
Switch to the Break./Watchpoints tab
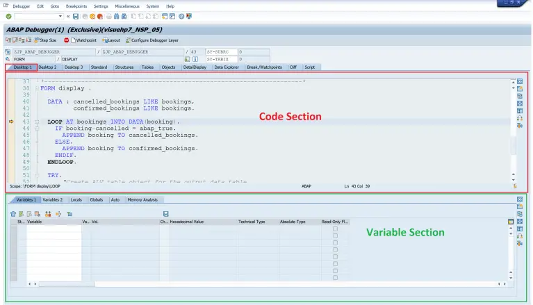[x=265, y=67]
